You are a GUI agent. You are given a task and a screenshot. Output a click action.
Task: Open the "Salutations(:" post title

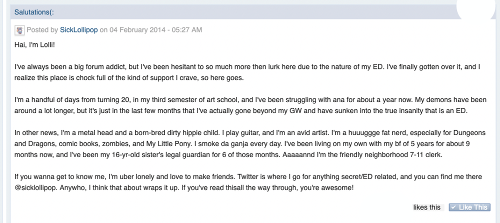coord(34,12)
